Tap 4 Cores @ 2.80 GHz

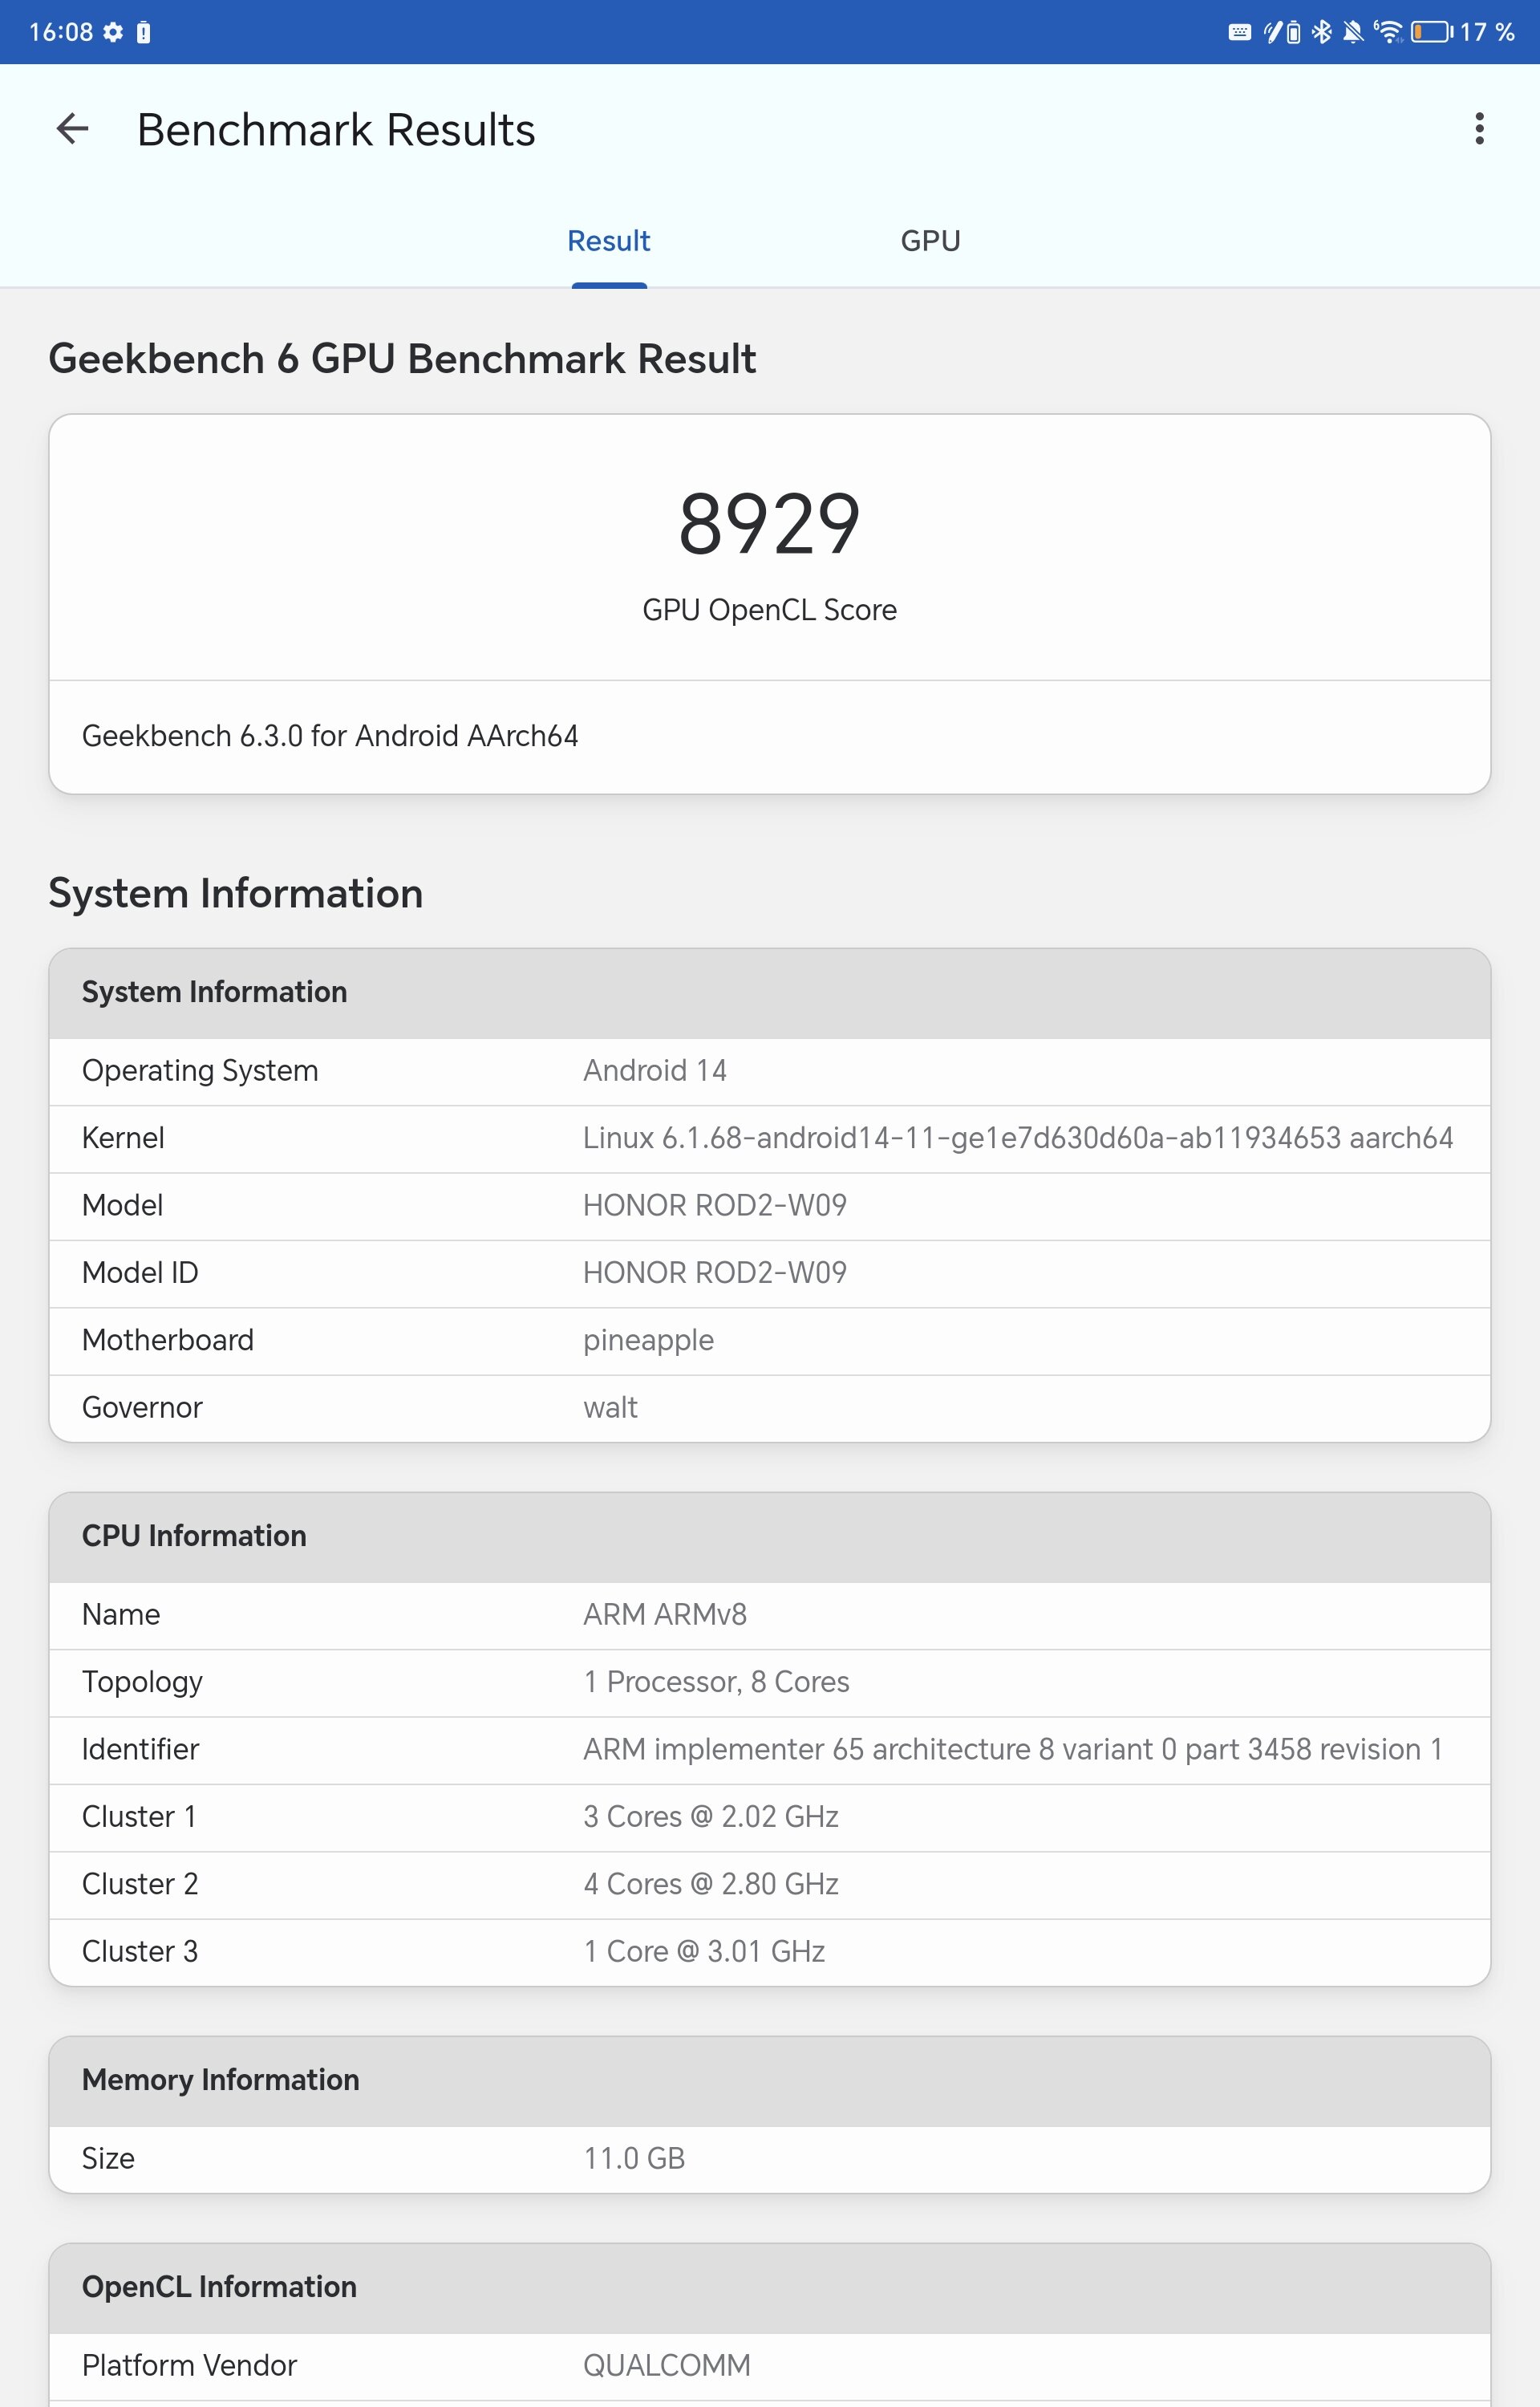[711, 1884]
